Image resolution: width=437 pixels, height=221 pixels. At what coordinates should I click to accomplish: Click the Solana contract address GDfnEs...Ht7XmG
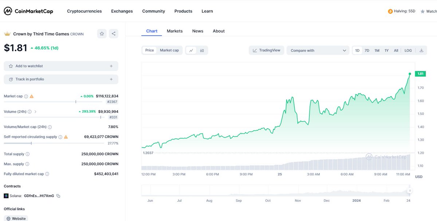click(x=39, y=196)
